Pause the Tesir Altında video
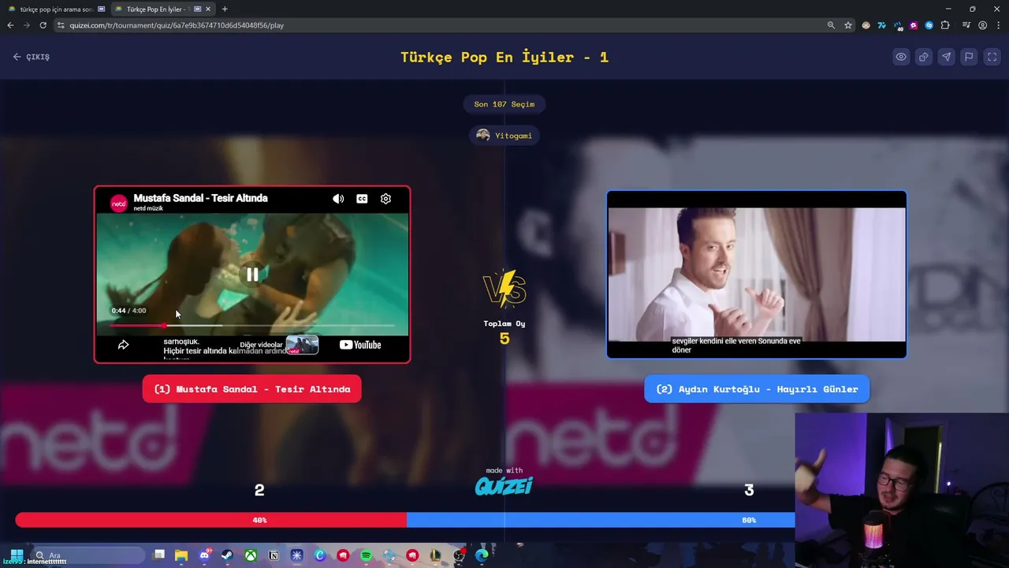1009x568 pixels. (x=252, y=275)
